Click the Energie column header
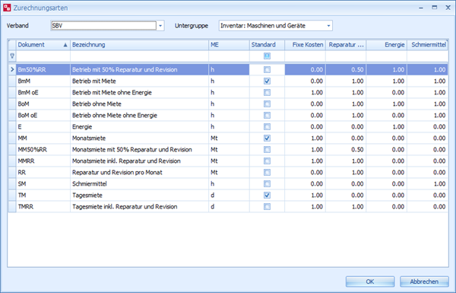456x293 pixels. pos(387,45)
